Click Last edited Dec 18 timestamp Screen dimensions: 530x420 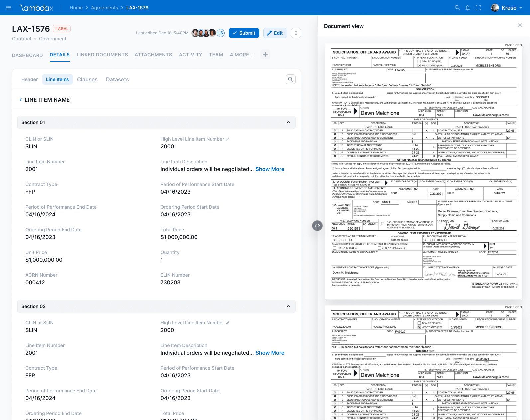point(162,33)
